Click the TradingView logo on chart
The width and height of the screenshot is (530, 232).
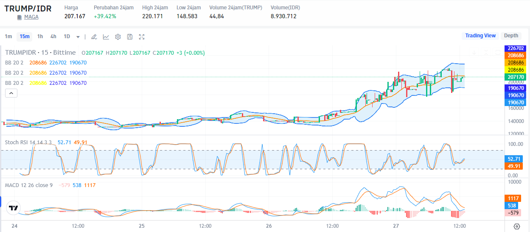[14, 208]
